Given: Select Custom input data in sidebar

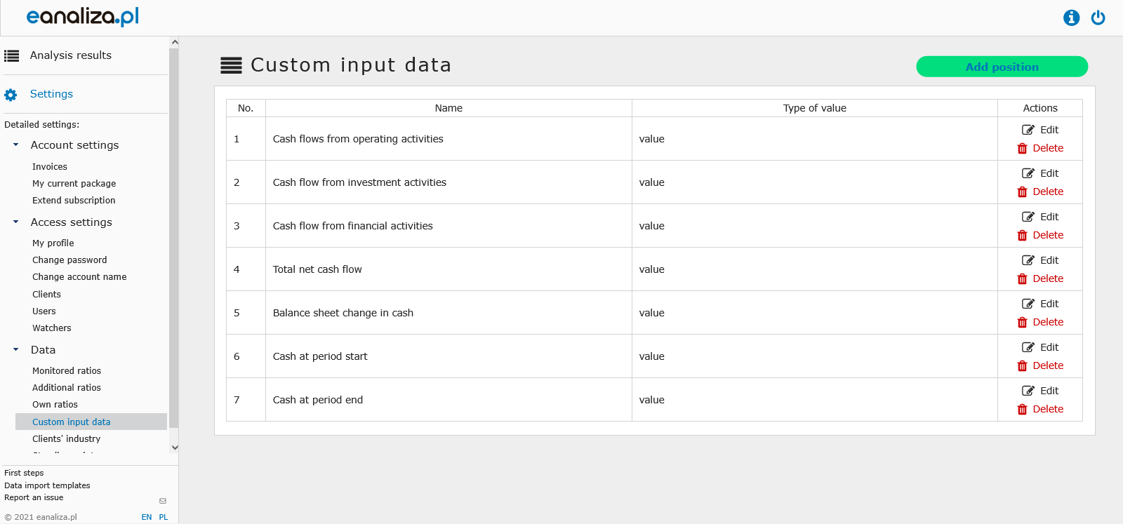Looking at the screenshot, I should coord(91,422).
